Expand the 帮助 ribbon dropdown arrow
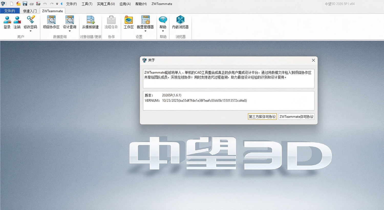This screenshot has width=384, height=210. click(x=163, y=31)
